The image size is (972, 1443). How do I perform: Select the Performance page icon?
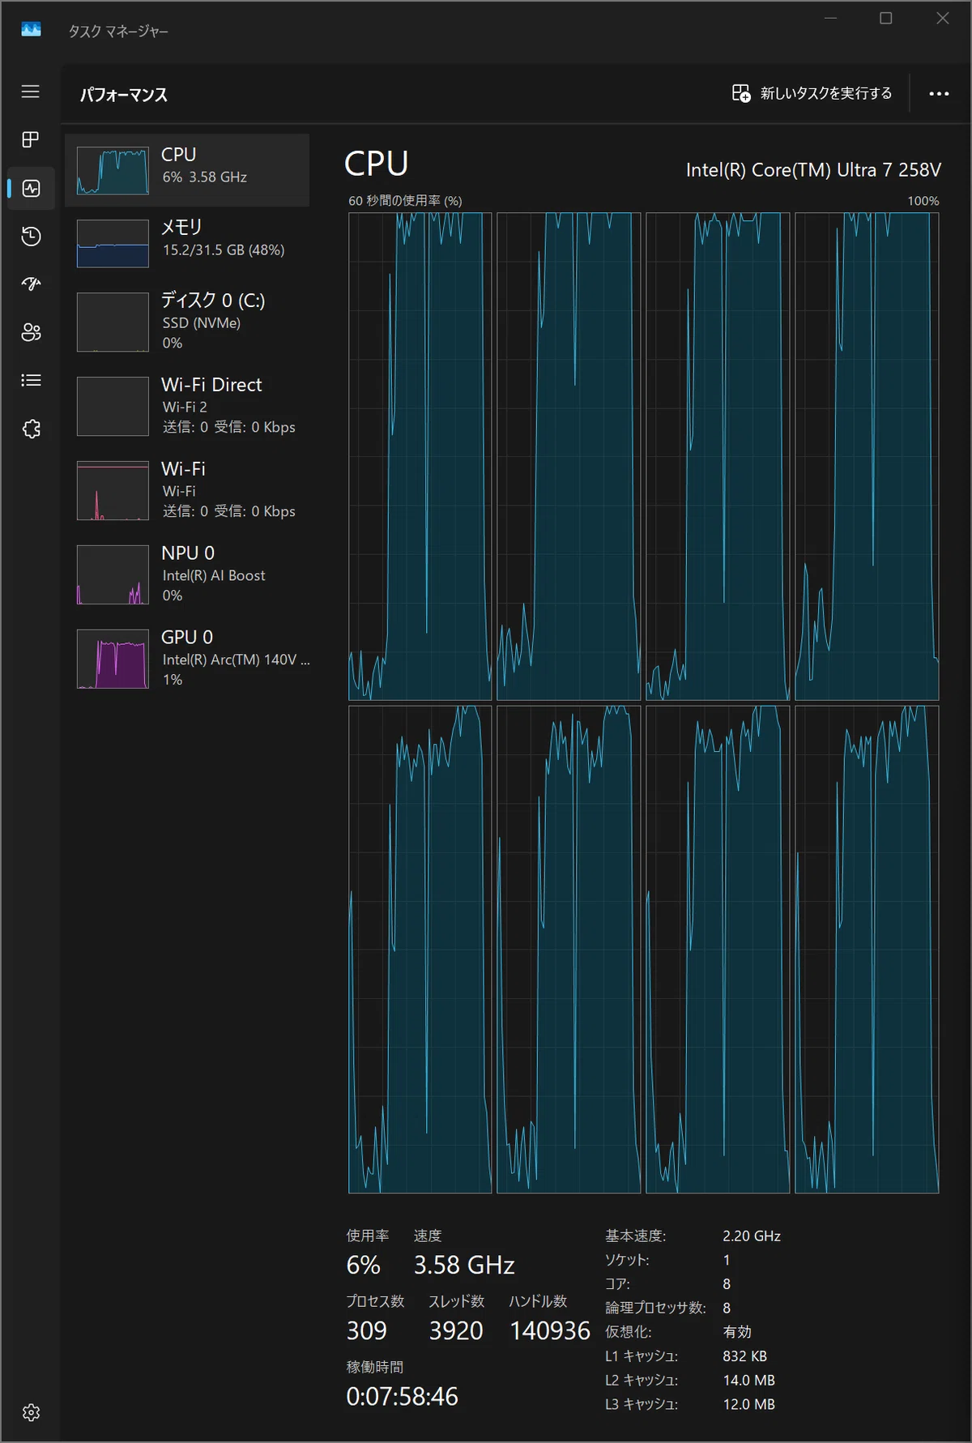[x=31, y=188]
